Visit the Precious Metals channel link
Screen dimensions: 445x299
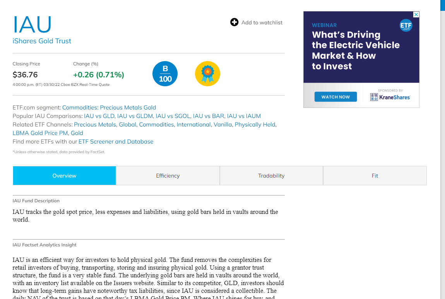[x=95, y=125]
